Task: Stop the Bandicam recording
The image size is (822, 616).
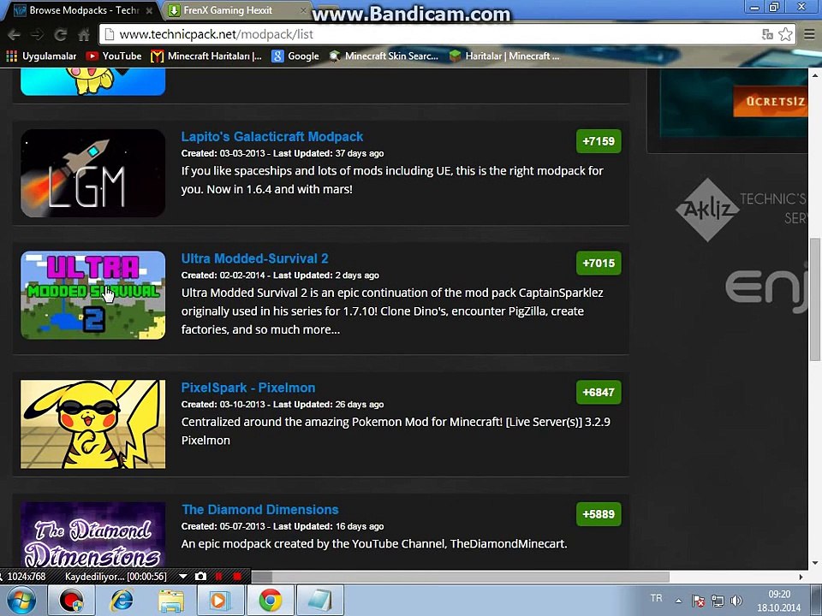Action: pos(237,576)
